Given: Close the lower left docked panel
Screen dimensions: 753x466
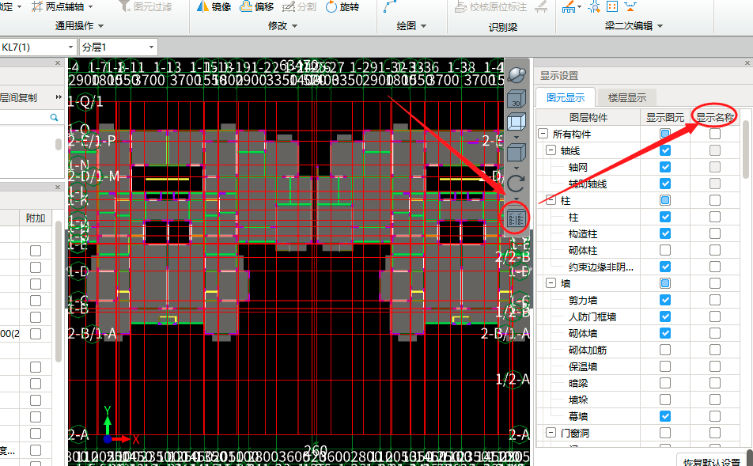Looking at the screenshot, I should (58, 188).
